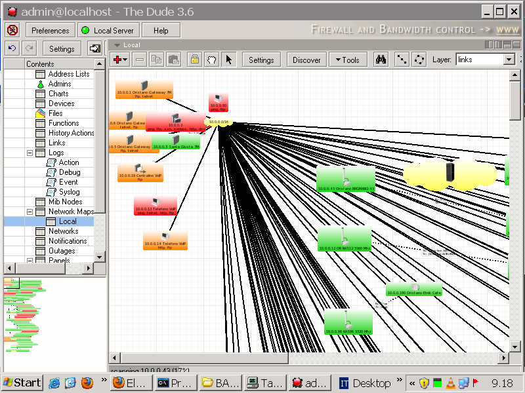Open the Event log
525x393 pixels.
68,182
